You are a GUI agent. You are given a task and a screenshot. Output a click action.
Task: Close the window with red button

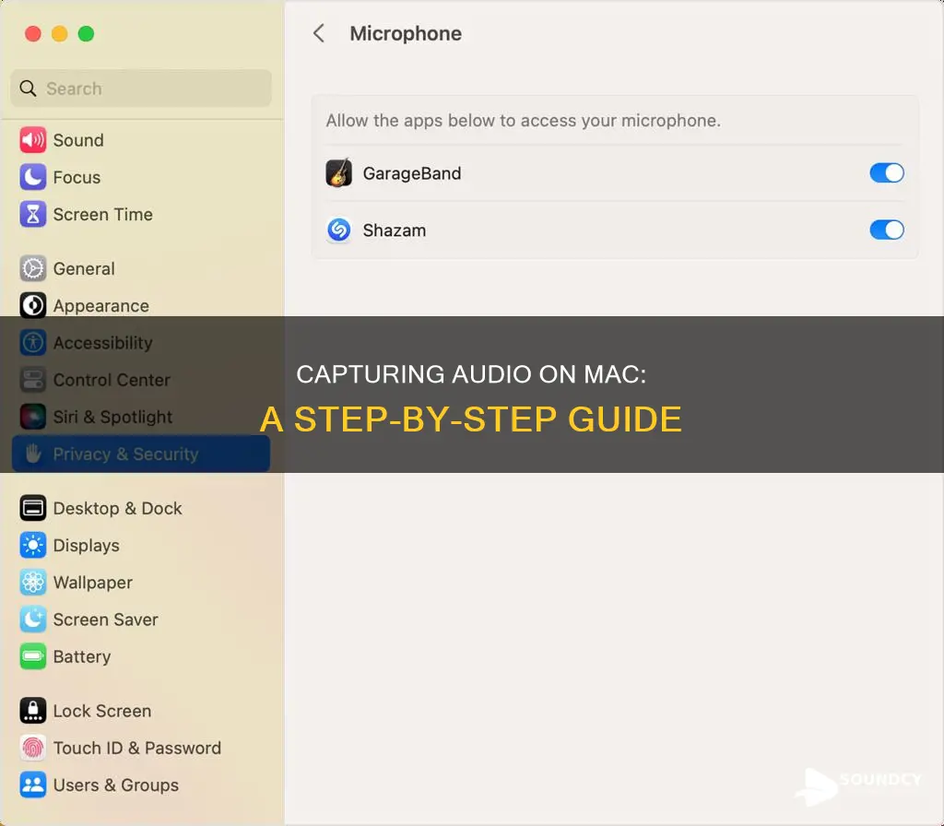32,34
